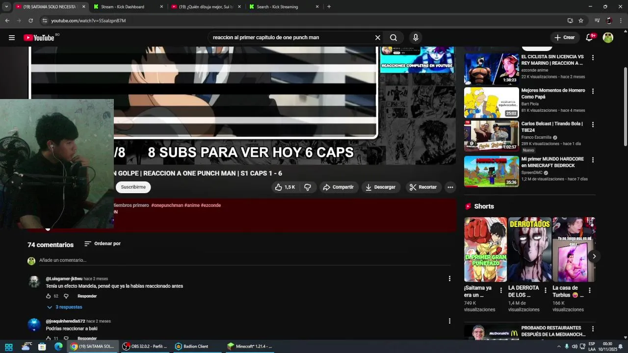Screen dimensions: 628x353
Task: Go back in browser history
Action: (7, 21)
